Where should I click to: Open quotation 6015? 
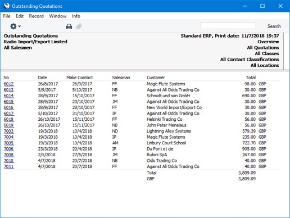point(8,102)
